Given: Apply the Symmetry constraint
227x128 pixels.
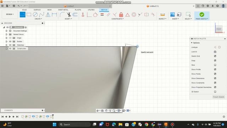Looking at the screenshot, I should (x=146, y=15).
